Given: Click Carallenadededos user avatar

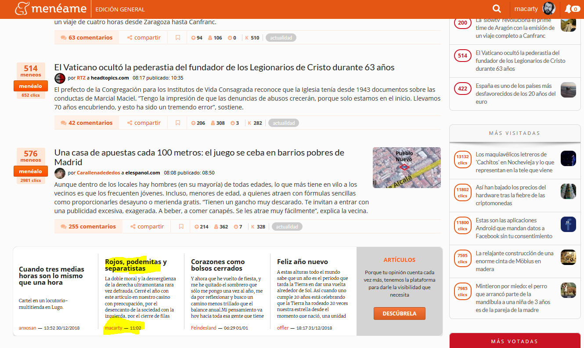Looking at the screenshot, I should (x=60, y=173).
